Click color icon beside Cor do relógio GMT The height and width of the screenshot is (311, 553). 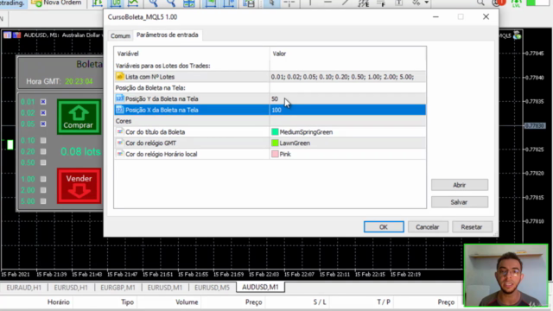click(x=119, y=143)
